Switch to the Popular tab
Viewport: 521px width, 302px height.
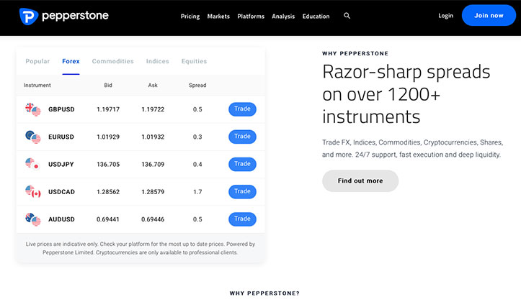tap(37, 61)
